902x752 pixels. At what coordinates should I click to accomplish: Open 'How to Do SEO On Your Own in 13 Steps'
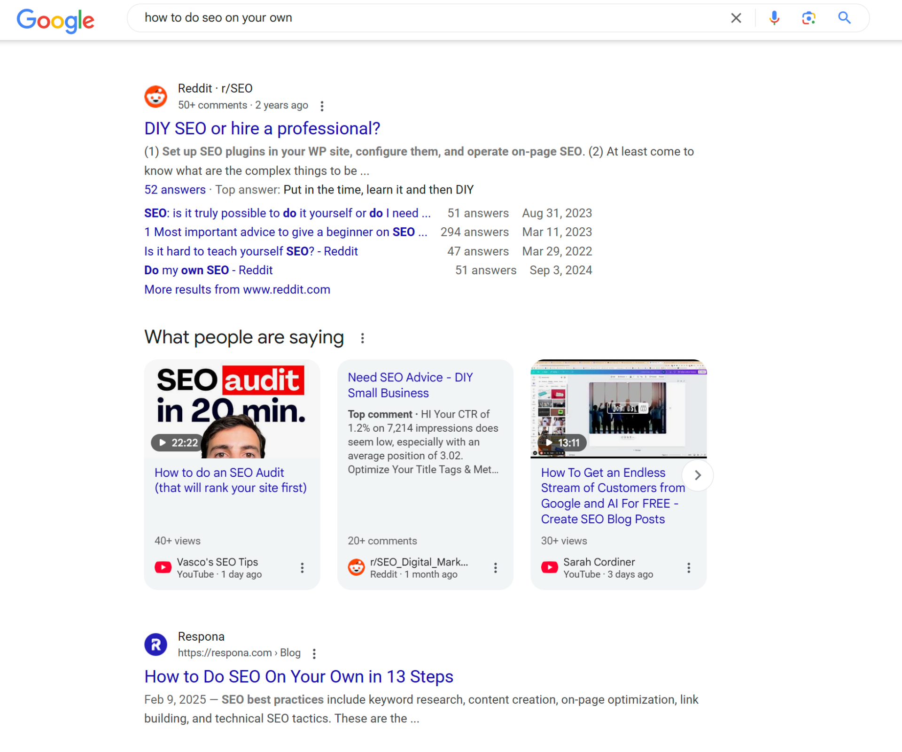[x=299, y=676]
